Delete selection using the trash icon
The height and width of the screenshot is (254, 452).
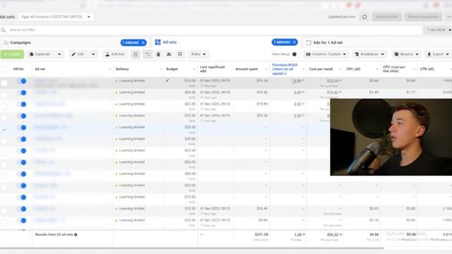[x=158, y=54]
